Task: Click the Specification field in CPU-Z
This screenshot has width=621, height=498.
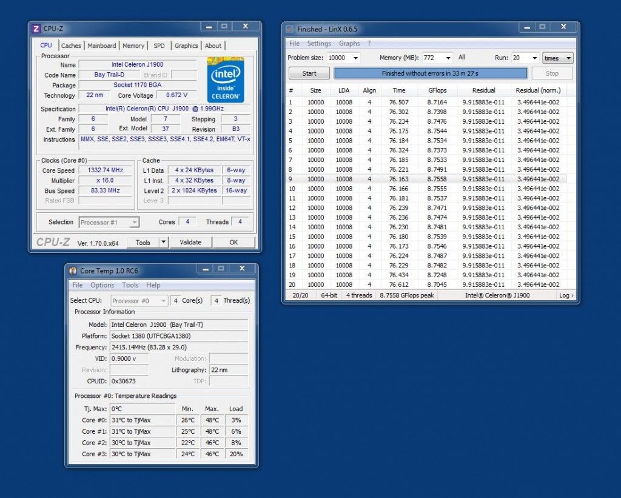Action: [x=164, y=109]
